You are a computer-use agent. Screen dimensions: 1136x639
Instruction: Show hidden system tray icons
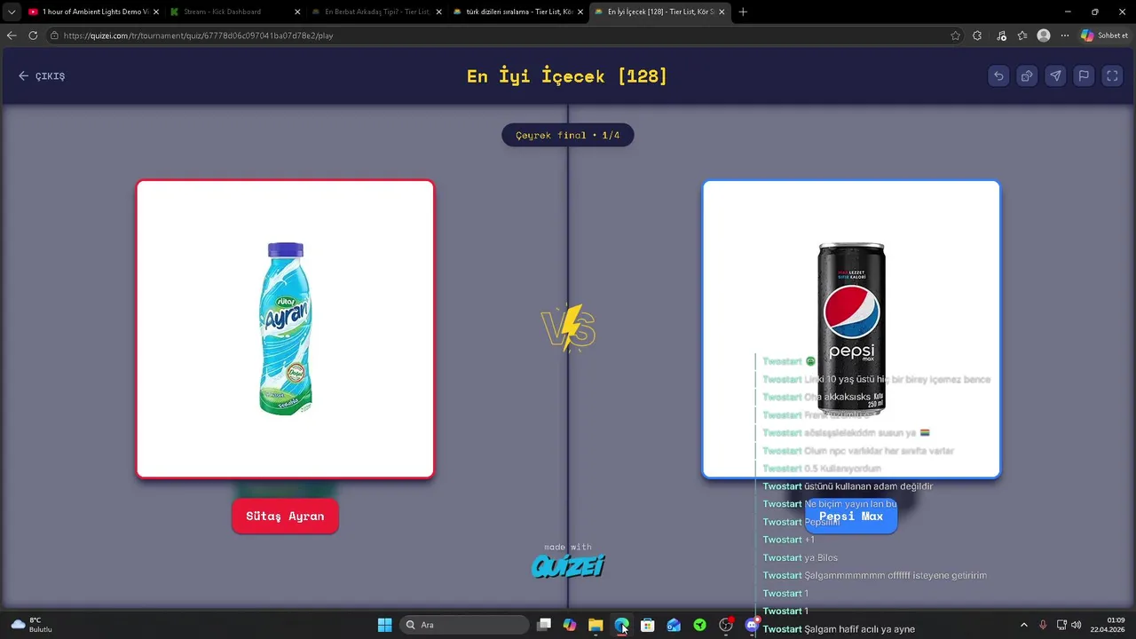pos(1023,625)
